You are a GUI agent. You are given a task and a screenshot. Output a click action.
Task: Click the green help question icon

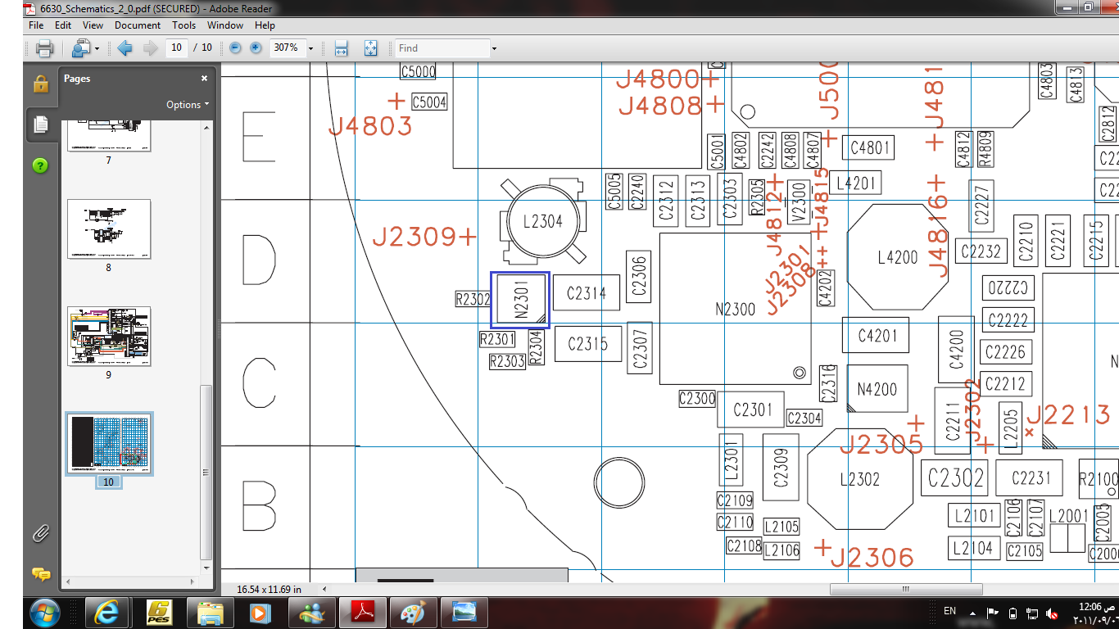coord(40,165)
